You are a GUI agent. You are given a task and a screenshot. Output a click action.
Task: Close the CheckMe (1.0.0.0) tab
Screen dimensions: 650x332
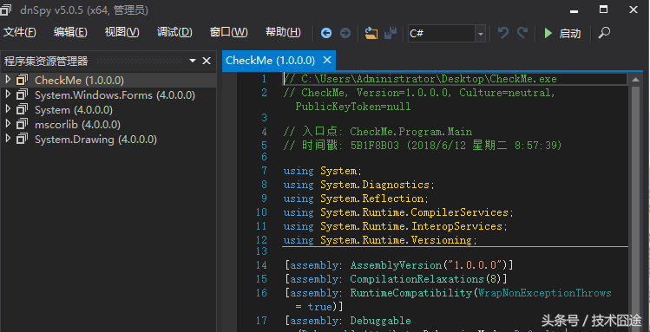coord(327,61)
